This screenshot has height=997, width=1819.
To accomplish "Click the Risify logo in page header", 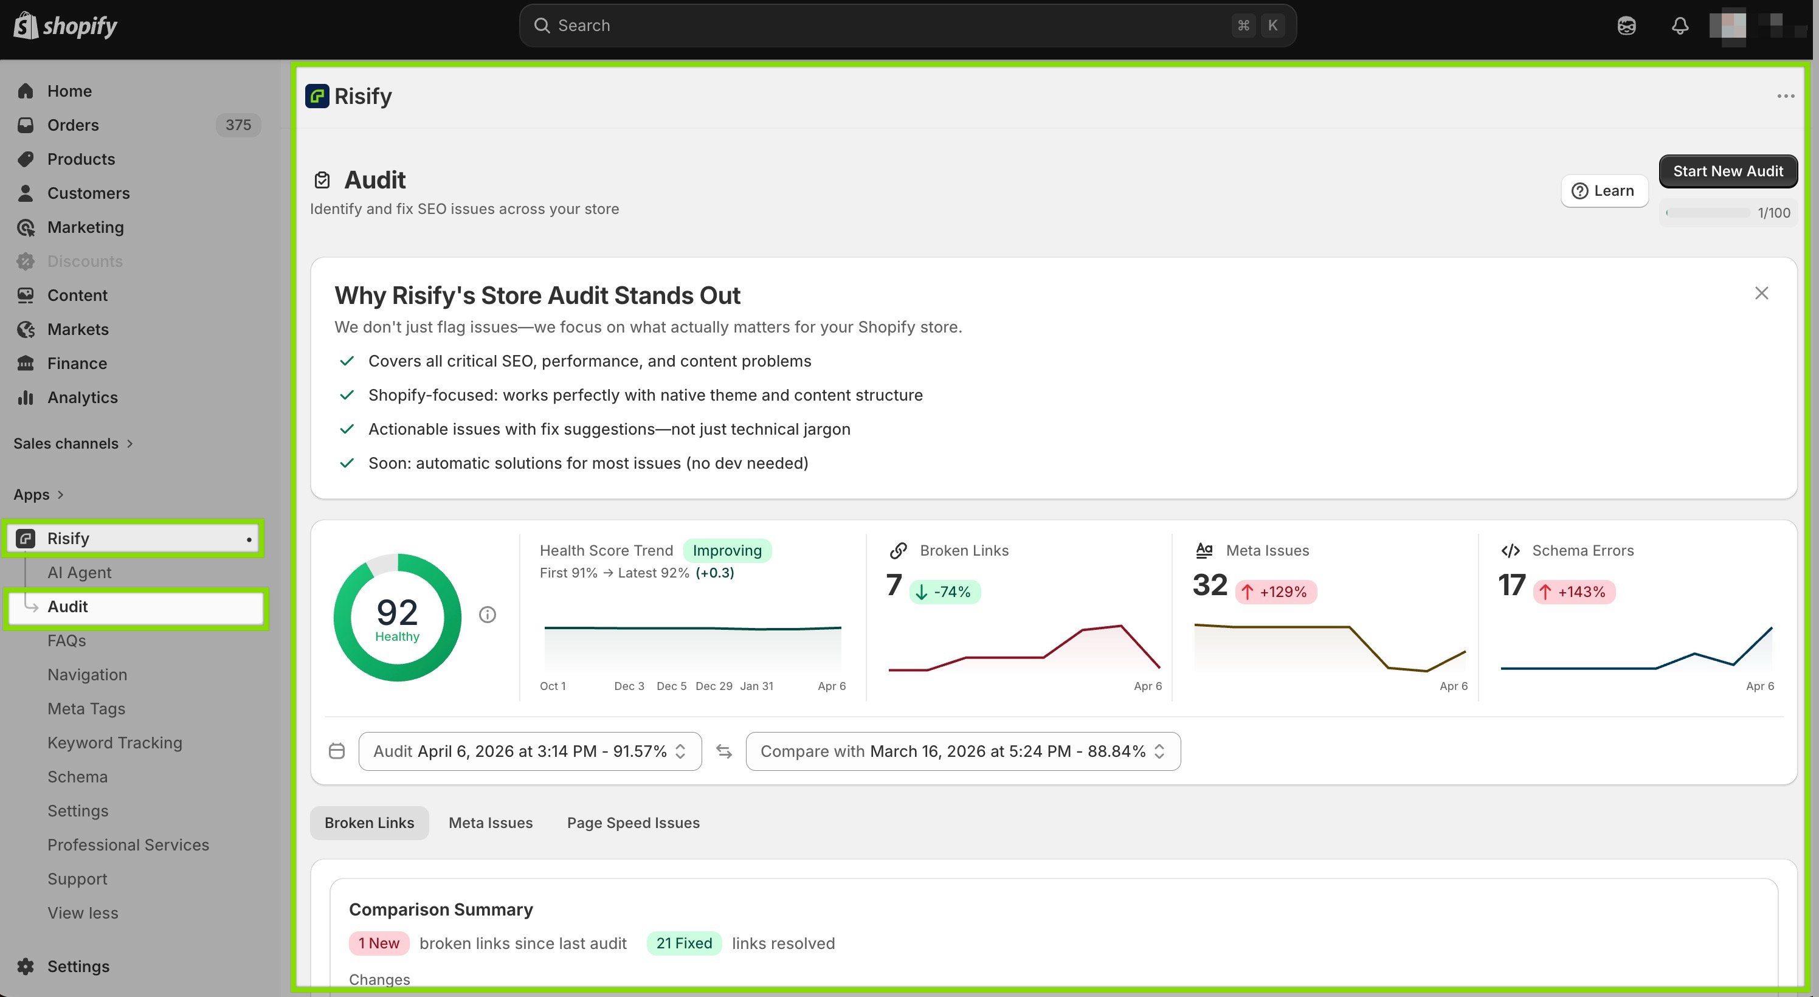I will click(x=317, y=96).
